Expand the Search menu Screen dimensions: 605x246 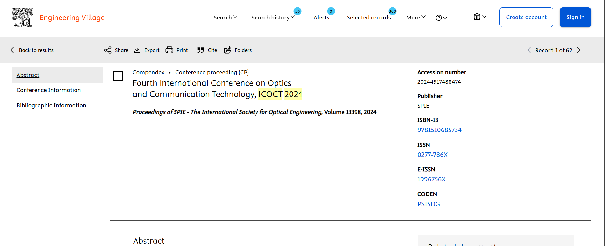pyautogui.click(x=225, y=17)
